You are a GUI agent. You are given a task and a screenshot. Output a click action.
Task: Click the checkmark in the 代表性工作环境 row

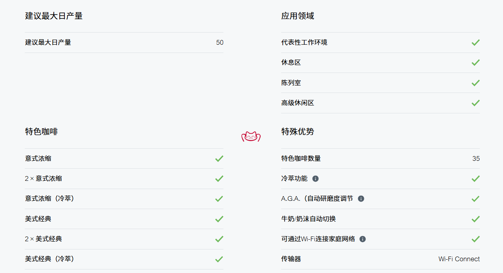476,42
